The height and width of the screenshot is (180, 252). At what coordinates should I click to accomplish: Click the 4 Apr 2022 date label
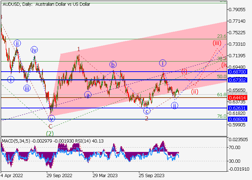click(x=12, y=175)
